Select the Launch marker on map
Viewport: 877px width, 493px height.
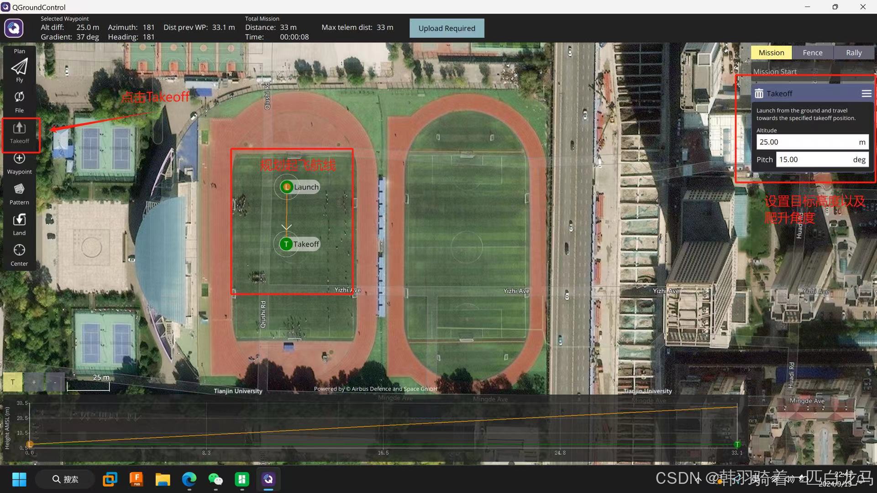287,187
